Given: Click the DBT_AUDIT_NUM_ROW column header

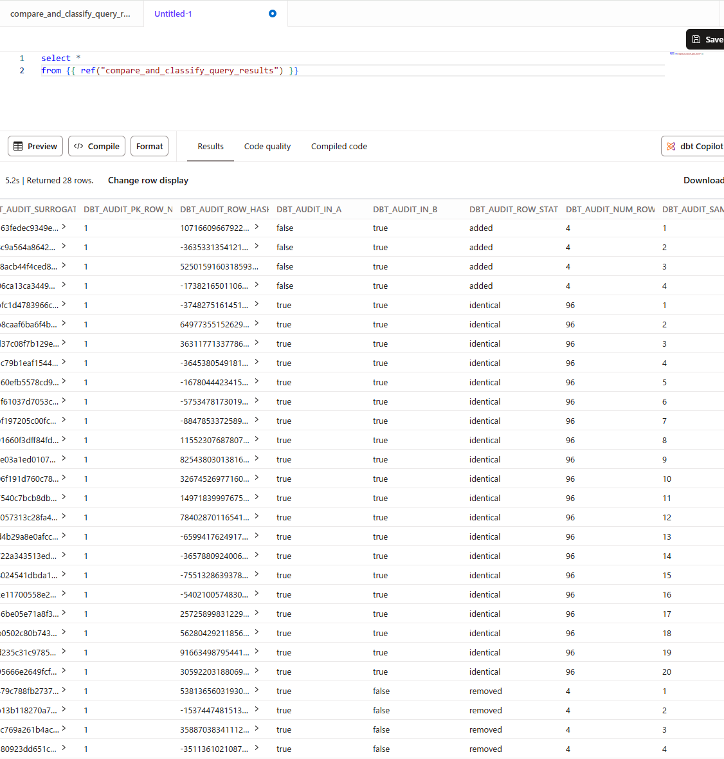Looking at the screenshot, I should pos(610,209).
